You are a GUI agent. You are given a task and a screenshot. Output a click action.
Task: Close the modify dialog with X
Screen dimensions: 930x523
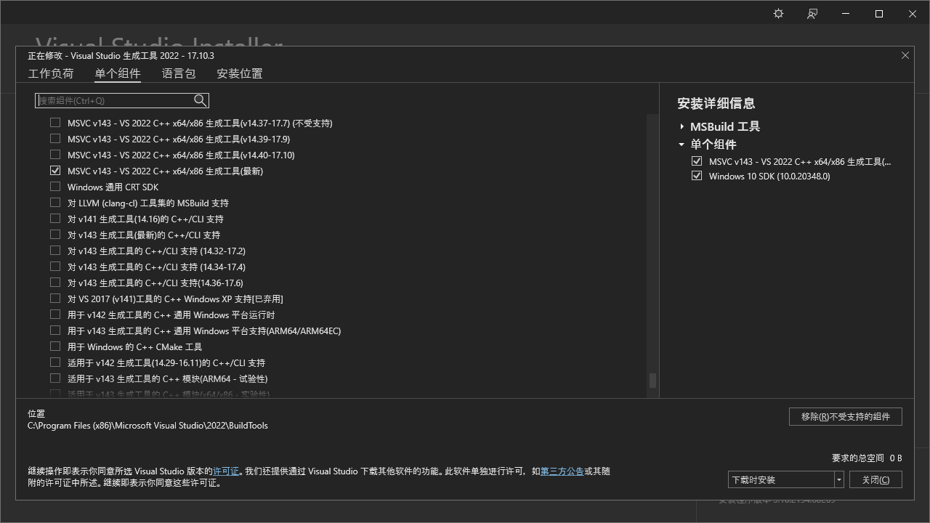click(x=905, y=55)
